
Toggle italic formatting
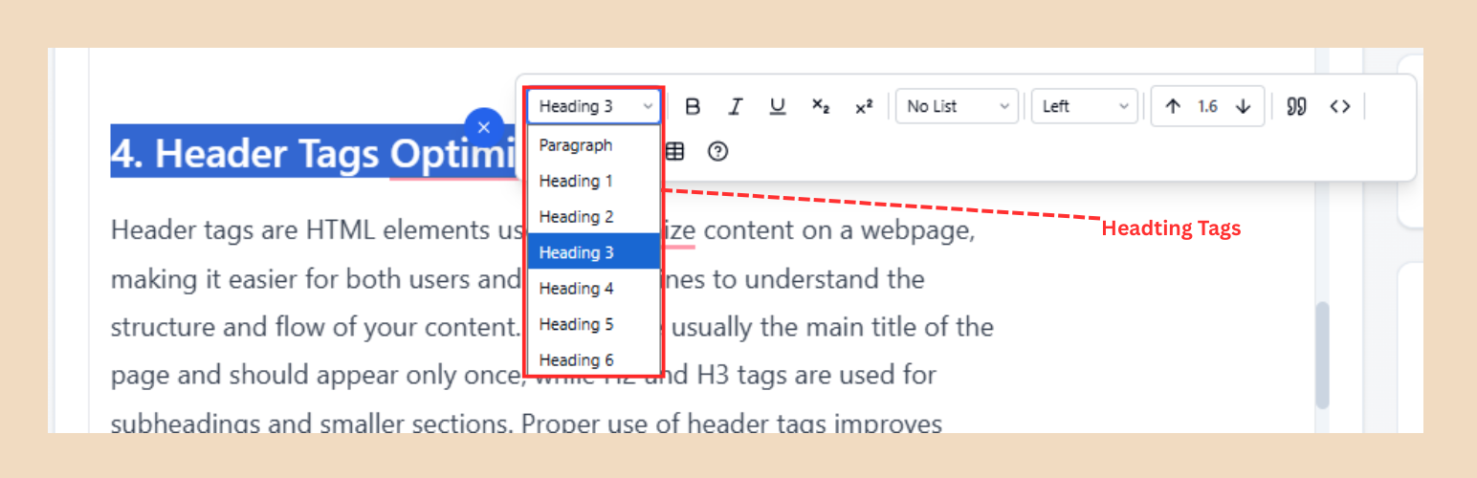(736, 106)
